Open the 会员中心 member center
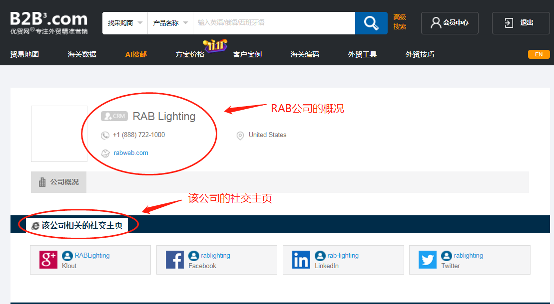This screenshot has height=304, width=554. click(x=450, y=23)
